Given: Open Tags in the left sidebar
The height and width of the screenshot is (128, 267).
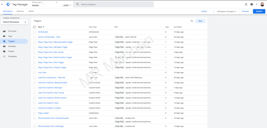Looking at the screenshot, I should (10, 36).
